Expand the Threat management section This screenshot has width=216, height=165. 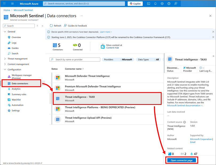(5, 59)
